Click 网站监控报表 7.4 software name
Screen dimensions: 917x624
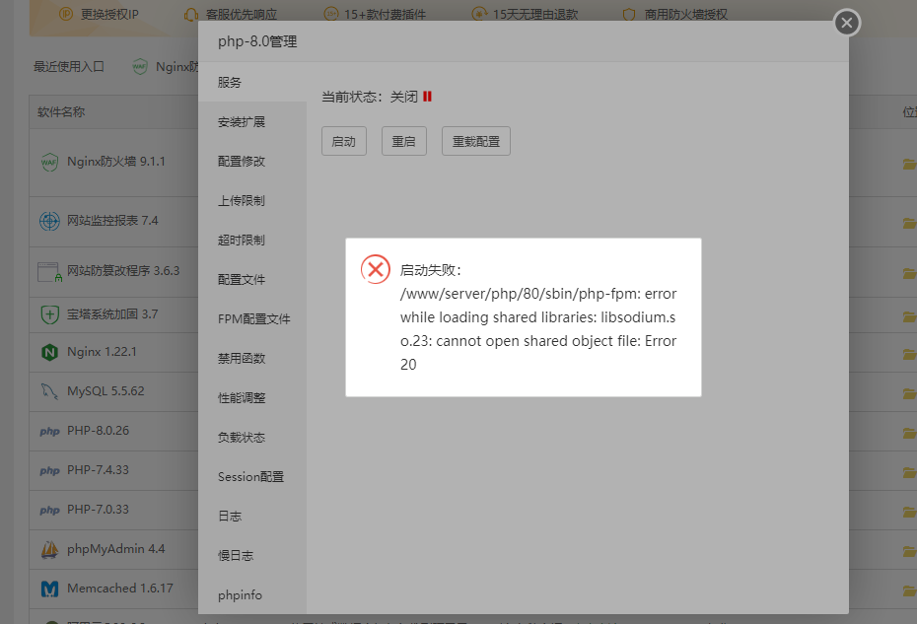point(112,221)
